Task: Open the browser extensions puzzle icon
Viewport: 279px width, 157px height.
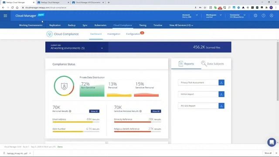Action: pos(266,7)
